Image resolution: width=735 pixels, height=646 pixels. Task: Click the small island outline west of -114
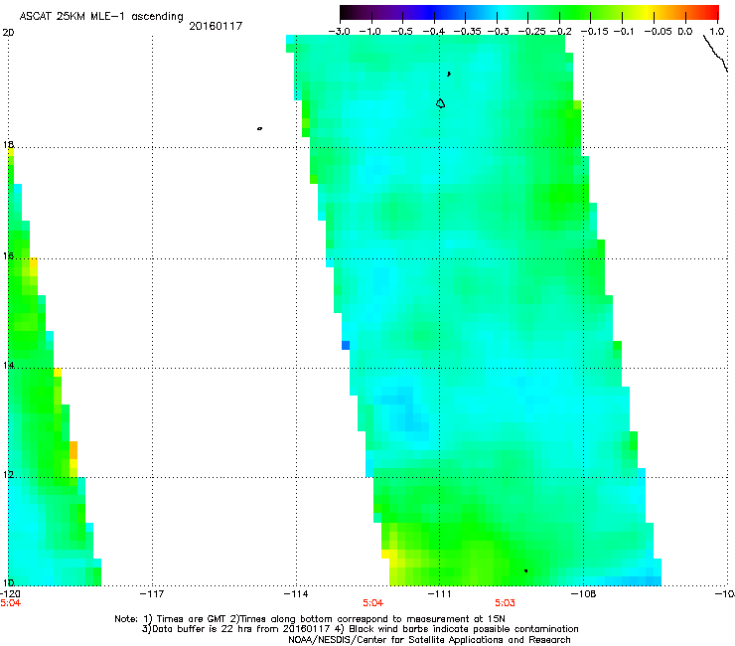259,128
